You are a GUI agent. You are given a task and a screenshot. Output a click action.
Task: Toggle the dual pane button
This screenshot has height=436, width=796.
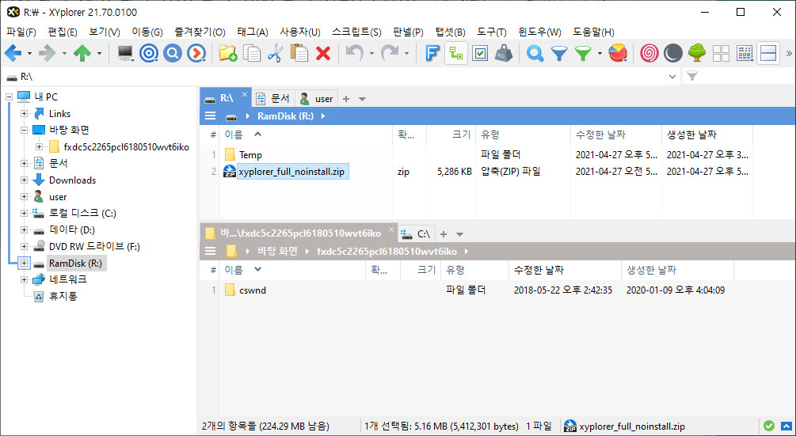[768, 53]
